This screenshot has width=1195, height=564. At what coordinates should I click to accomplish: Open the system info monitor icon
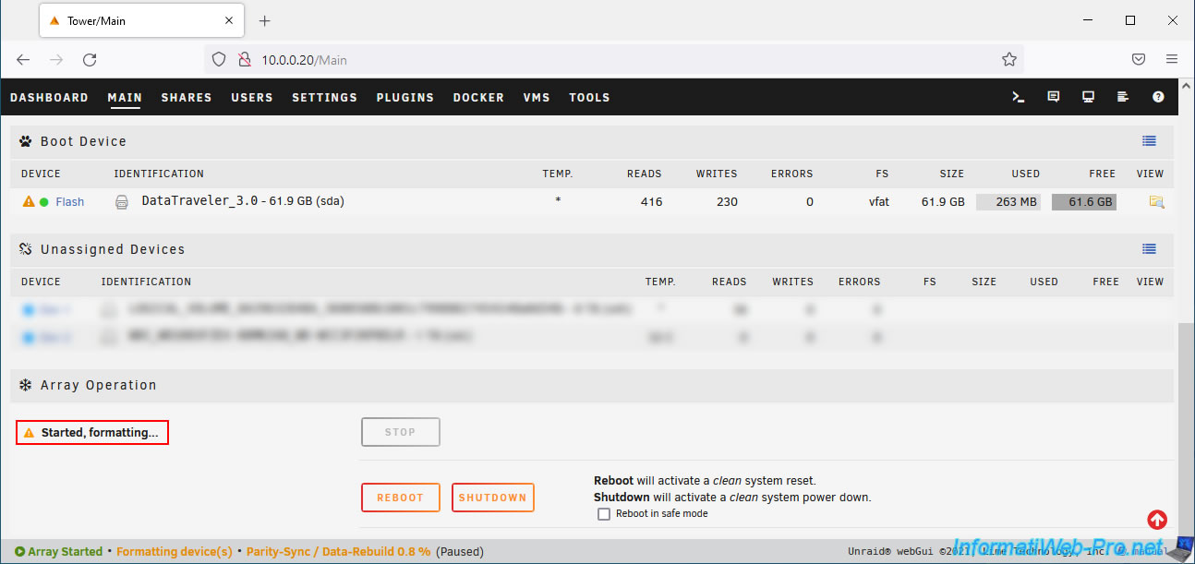[x=1089, y=97]
